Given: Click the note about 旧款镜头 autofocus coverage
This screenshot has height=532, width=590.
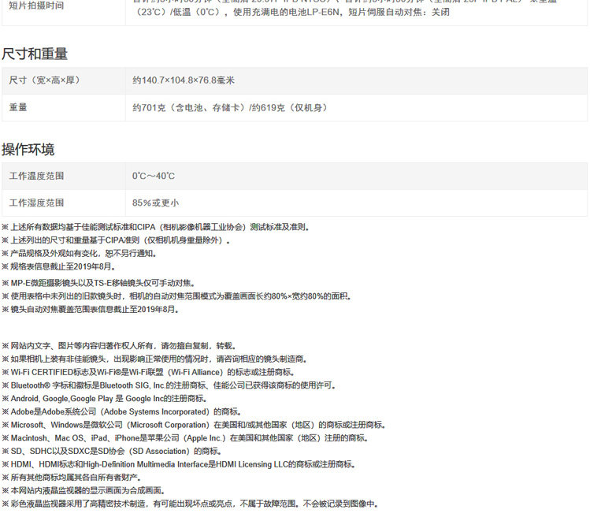Looking at the screenshot, I should tap(177, 296).
